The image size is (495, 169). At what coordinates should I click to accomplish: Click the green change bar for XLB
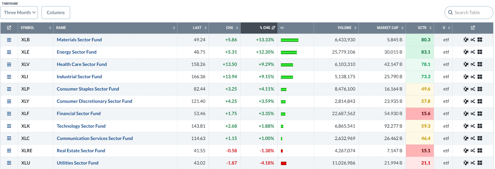click(289, 40)
